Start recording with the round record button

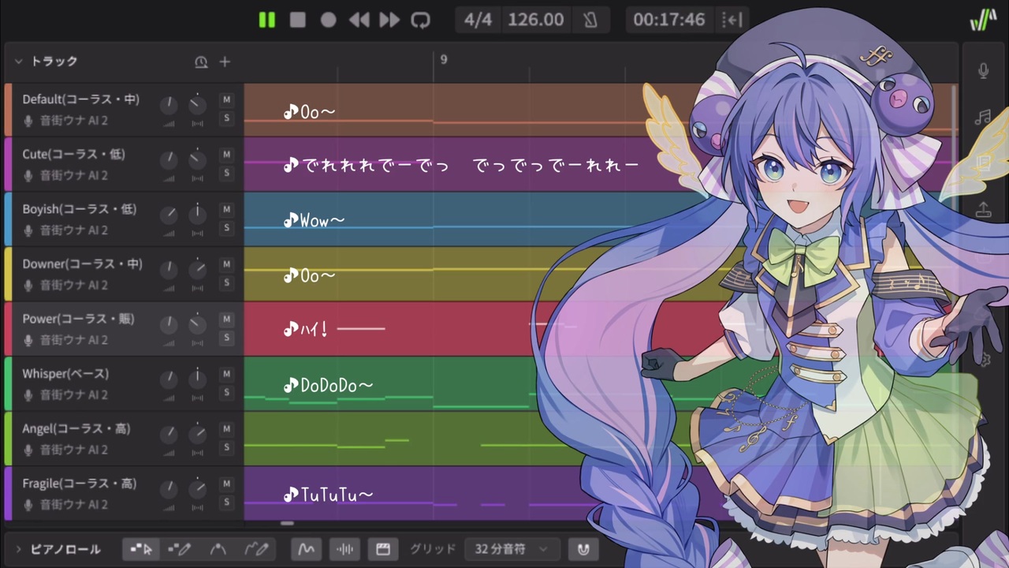click(x=328, y=20)
